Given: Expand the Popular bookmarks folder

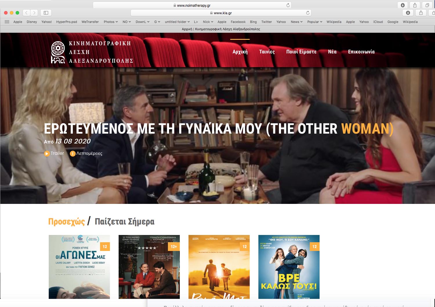Looking at the screenshot, I should (x=314, y=22).
